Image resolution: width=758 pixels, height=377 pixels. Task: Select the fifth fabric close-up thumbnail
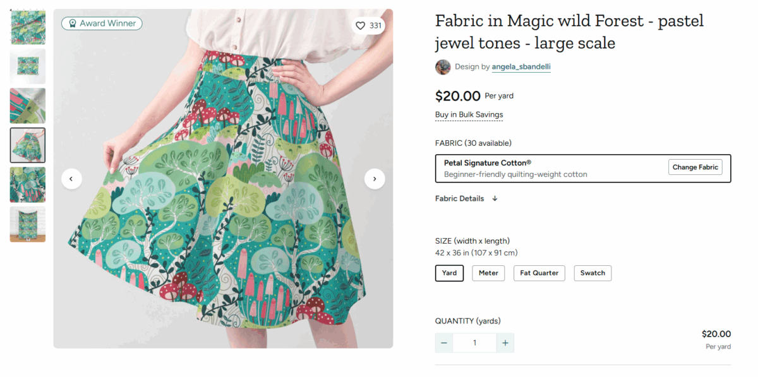(x=28, y=184)
